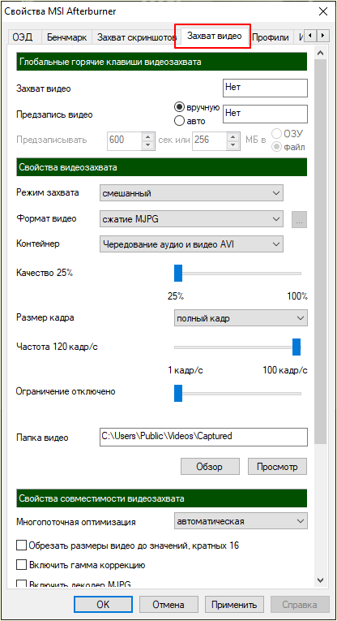This screenshot has height=621, width=337.
Task: Enable Включить гамма коррекцию checkbox
Action: [x=21, y=565]
